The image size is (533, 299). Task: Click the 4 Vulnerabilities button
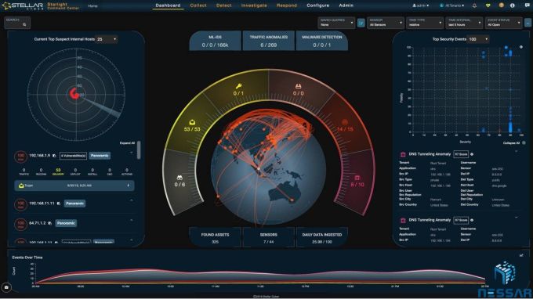pyautogui.click(x=73, y=156)
